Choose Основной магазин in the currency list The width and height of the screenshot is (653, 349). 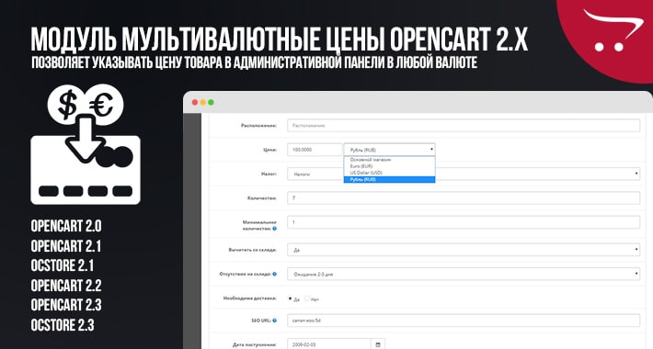click(389, 160)
